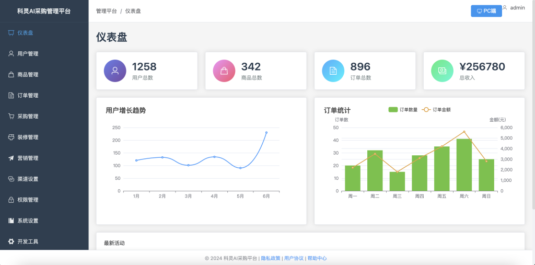Open the 隐私政策 footer link
The image size is (535, 265).
point(271,258)
